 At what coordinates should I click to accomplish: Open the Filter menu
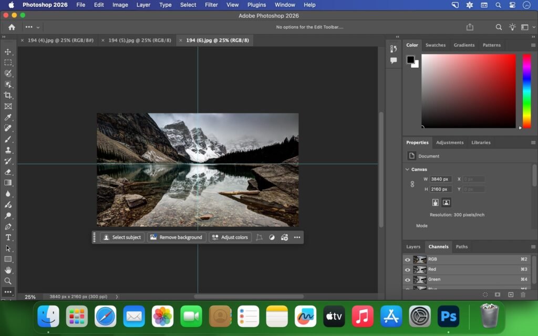tap(211, 5)
